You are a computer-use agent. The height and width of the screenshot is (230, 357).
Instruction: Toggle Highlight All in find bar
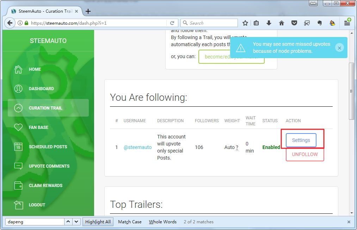(98, 222)
